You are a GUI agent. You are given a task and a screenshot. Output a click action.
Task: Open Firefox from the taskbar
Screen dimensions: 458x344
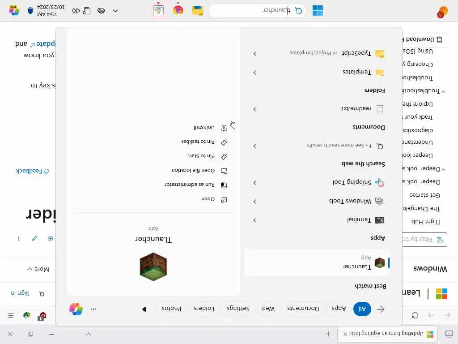click(x=178, y=11)
